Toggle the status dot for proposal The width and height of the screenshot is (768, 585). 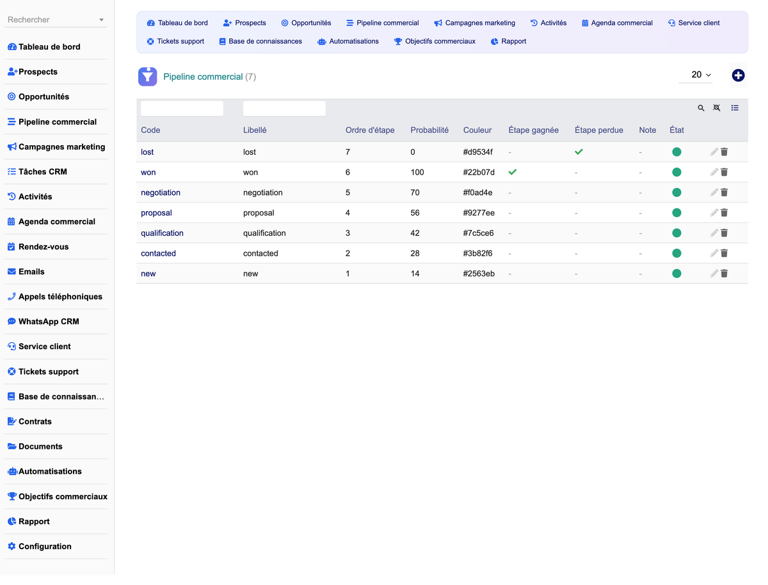coord(676,213)
